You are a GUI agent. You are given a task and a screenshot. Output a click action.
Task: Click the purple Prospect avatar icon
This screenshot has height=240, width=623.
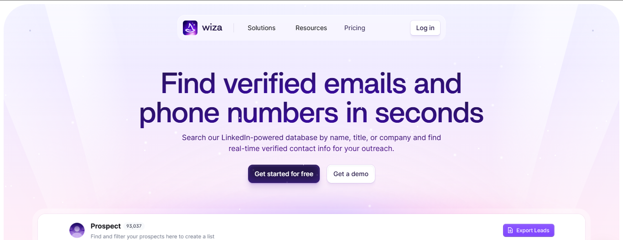(77, 230)
